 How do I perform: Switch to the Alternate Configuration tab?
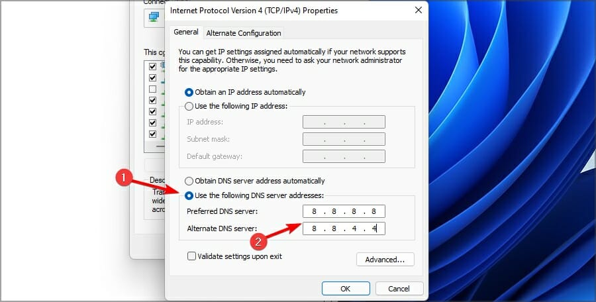pyautogui.click(x=244, y=33)
